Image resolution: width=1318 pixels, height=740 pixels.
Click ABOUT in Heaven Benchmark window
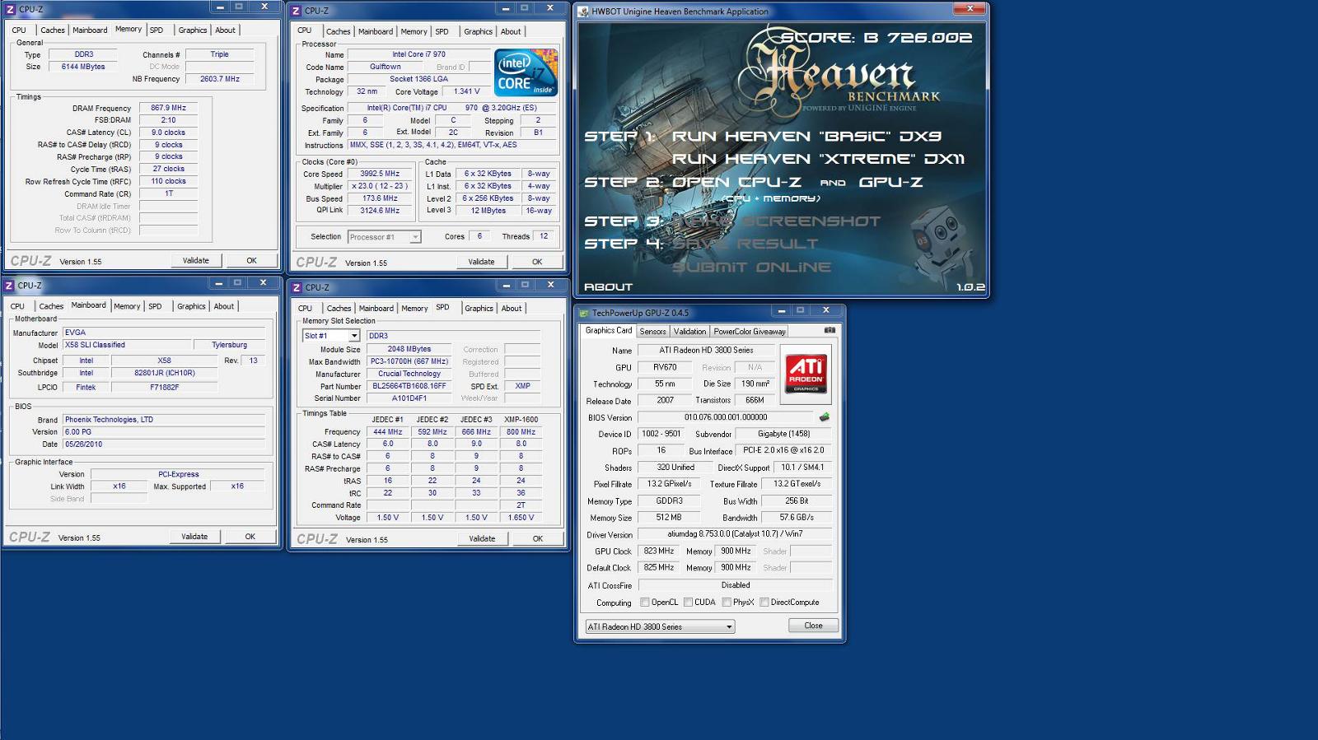(608, 287)
